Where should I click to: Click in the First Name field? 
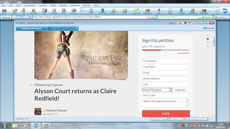pyautogui.click(x=166, y=61)
